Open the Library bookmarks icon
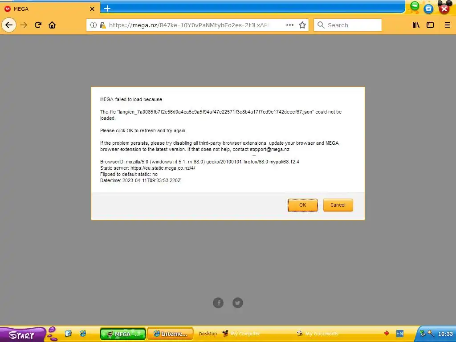456x342 pixels. (416, 25)
